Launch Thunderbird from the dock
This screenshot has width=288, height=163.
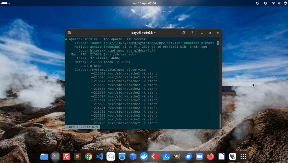pyautogui.click(x=188, y=157)
